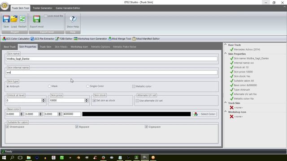287x161 pixels.
Task: Collapse the Truck Skin summary section
Action: pos(226,102)
